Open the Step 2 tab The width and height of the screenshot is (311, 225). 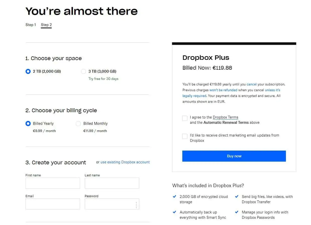(x=46, y=25)
